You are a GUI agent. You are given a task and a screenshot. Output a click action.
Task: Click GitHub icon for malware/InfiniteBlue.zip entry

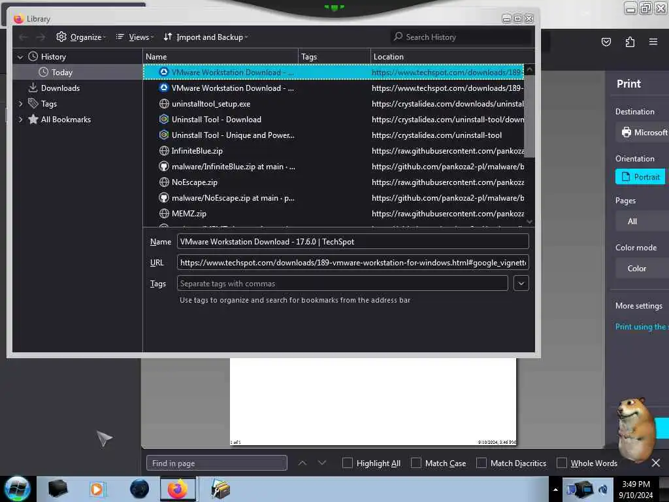pos(164,167)
